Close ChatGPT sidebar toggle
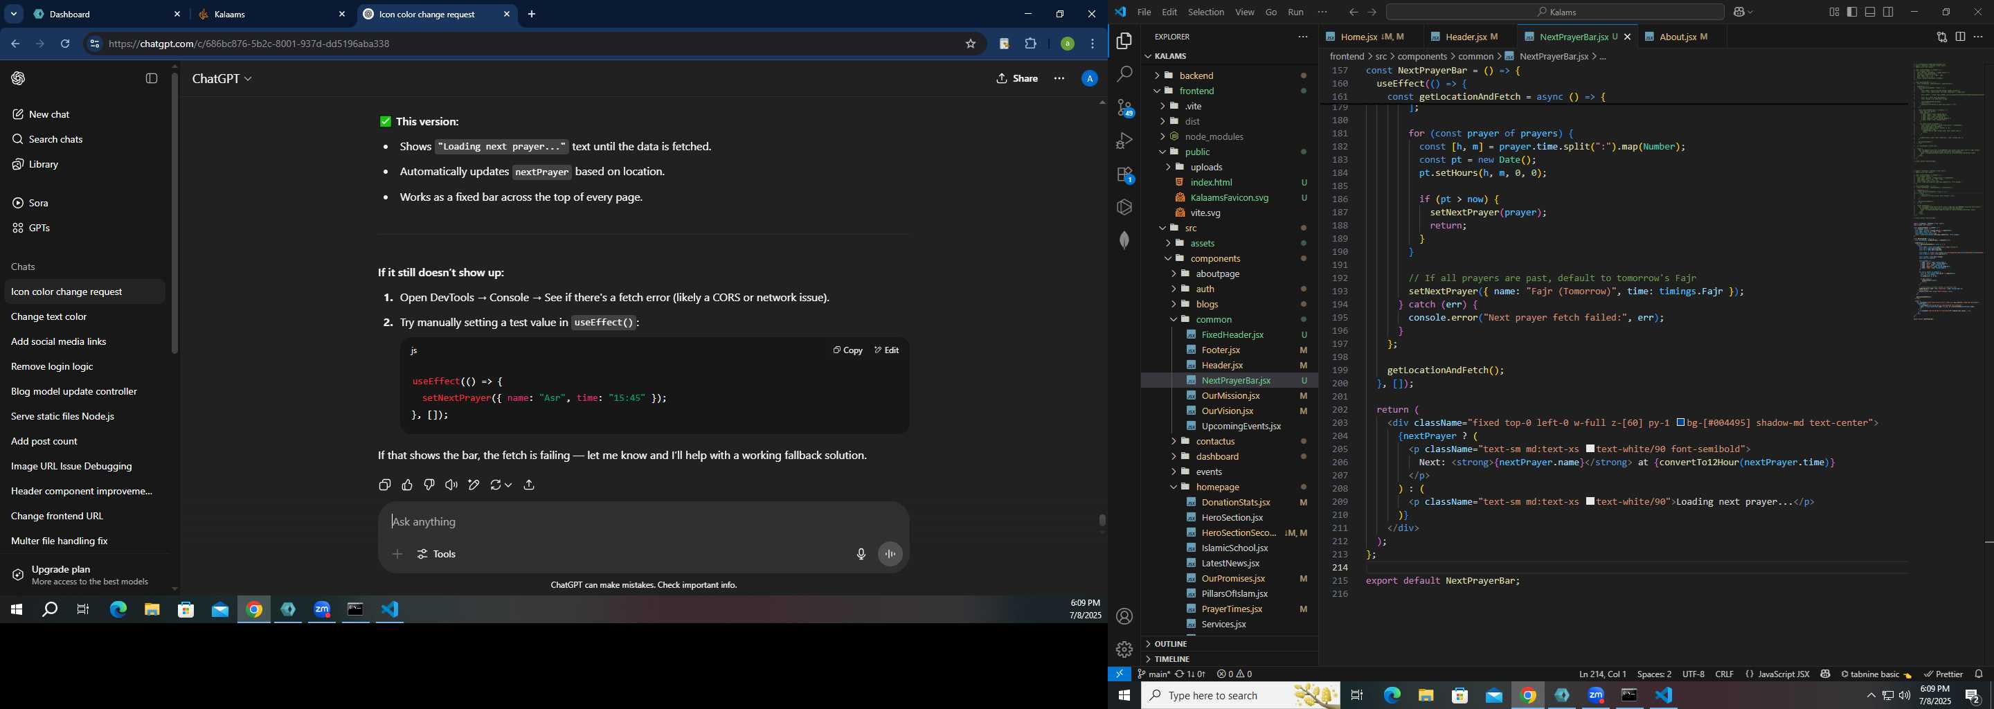This screenshot has width=1994, height=709. [x=152, y=78]
